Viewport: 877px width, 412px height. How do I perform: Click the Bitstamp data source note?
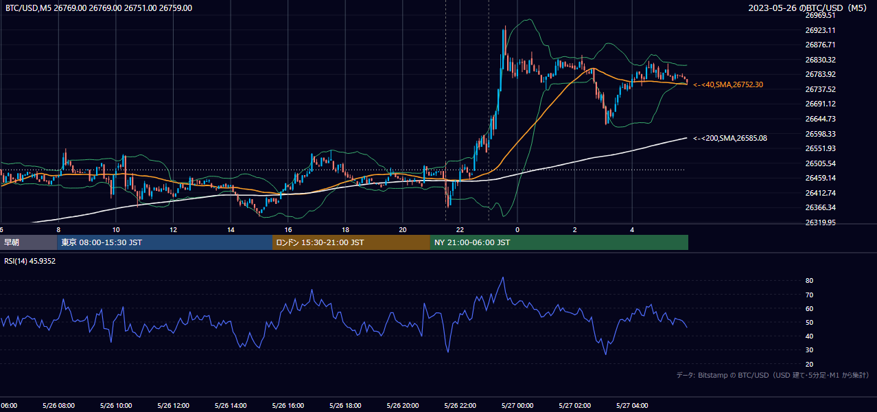(773, 375)
